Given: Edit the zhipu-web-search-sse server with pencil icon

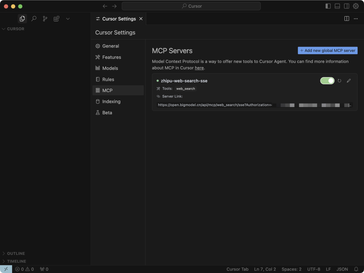Looking at the screenshot, I should click(349, 81).
